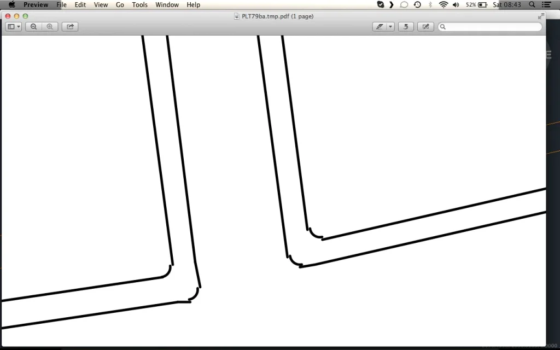Click the checkmark status icon in menu bar
This screenshot has height=350, width=560.
click(x=381, y=4)
